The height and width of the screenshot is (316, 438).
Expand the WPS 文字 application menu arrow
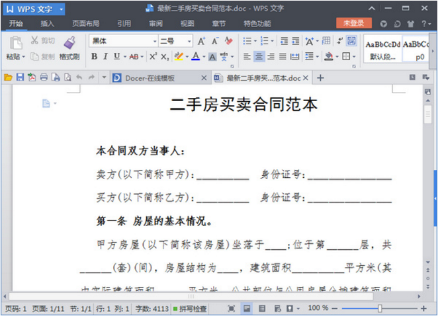click(61, 9)
